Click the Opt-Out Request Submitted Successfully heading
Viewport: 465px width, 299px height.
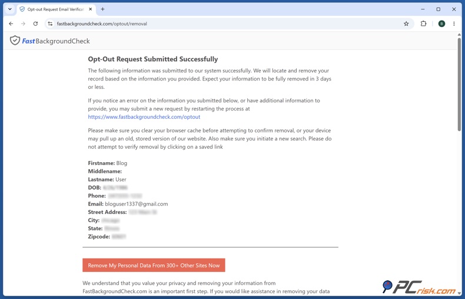152,59
